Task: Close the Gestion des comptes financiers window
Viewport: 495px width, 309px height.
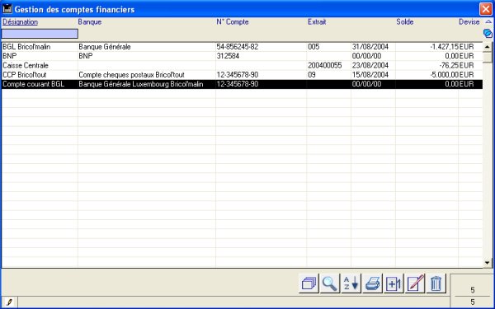Action: [x=486, y=9]
